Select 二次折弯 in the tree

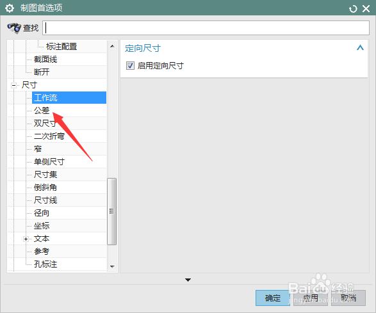click(49, 136)
